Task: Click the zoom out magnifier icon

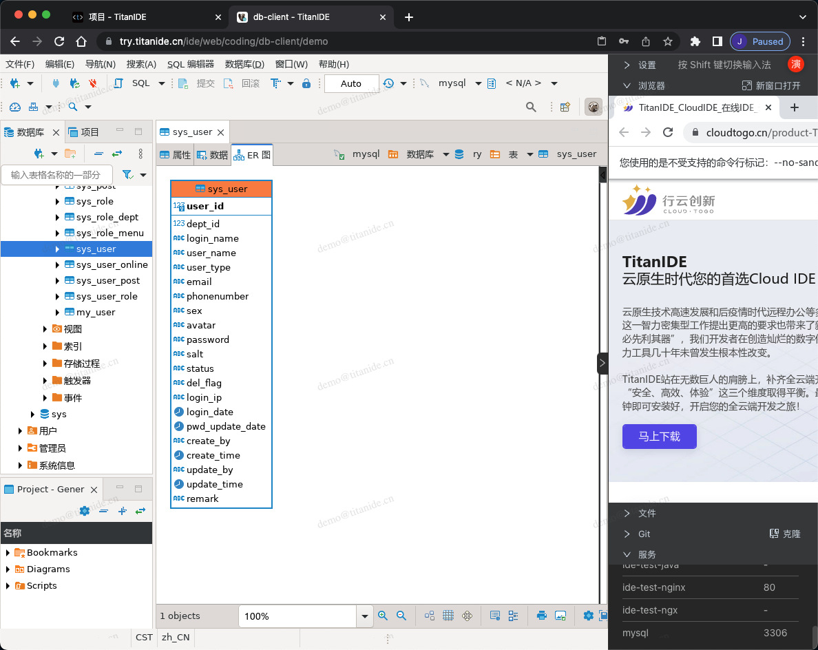Action: coord(401,616)
